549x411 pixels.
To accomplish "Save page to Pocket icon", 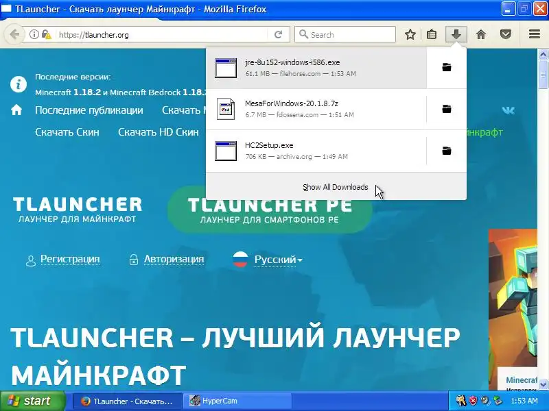I will (506, 35).
